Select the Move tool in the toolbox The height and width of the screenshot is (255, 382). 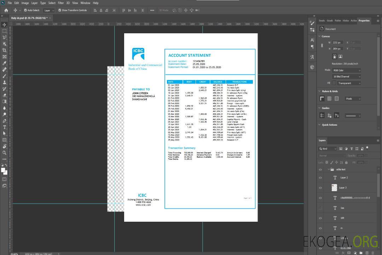click(x=4, y=24)
